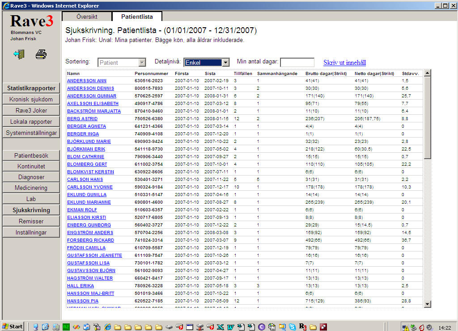Click the Netto dagar(Strikt) column header

click(x=374, y=74)
